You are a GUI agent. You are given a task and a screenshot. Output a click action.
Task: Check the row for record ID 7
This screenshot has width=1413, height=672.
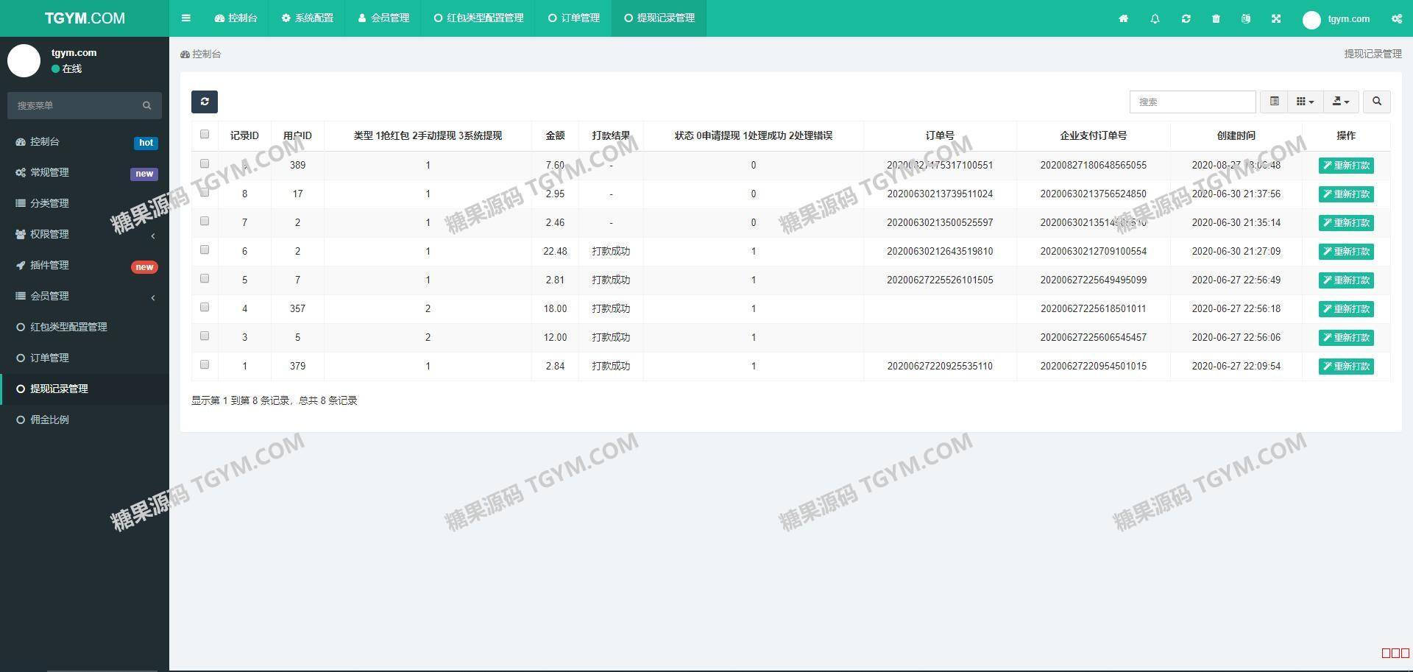pos(205,221)
